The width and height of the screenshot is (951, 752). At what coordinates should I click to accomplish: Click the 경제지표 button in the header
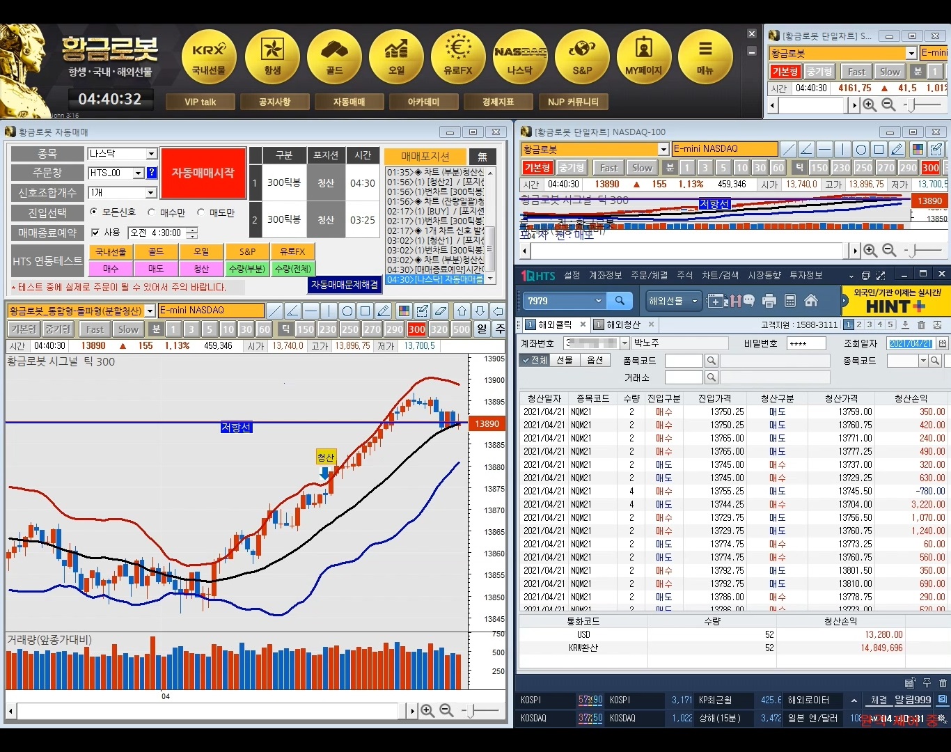click(498, 102)
